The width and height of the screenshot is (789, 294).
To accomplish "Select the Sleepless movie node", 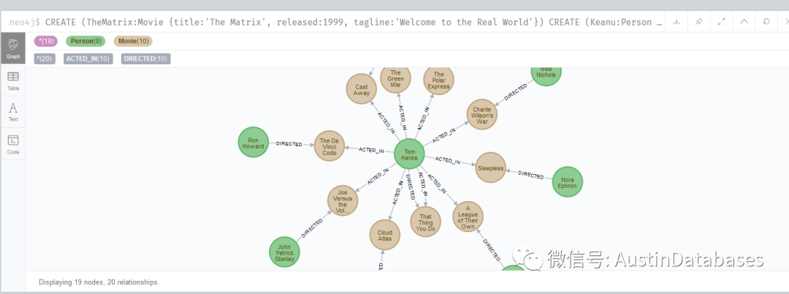I will tap(490, 167).
